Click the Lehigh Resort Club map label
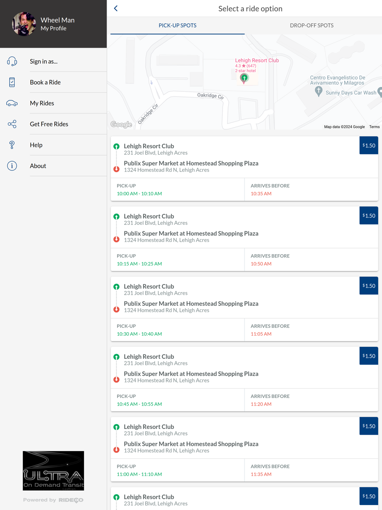The image size is (382, 510). (x=257, y=60)
